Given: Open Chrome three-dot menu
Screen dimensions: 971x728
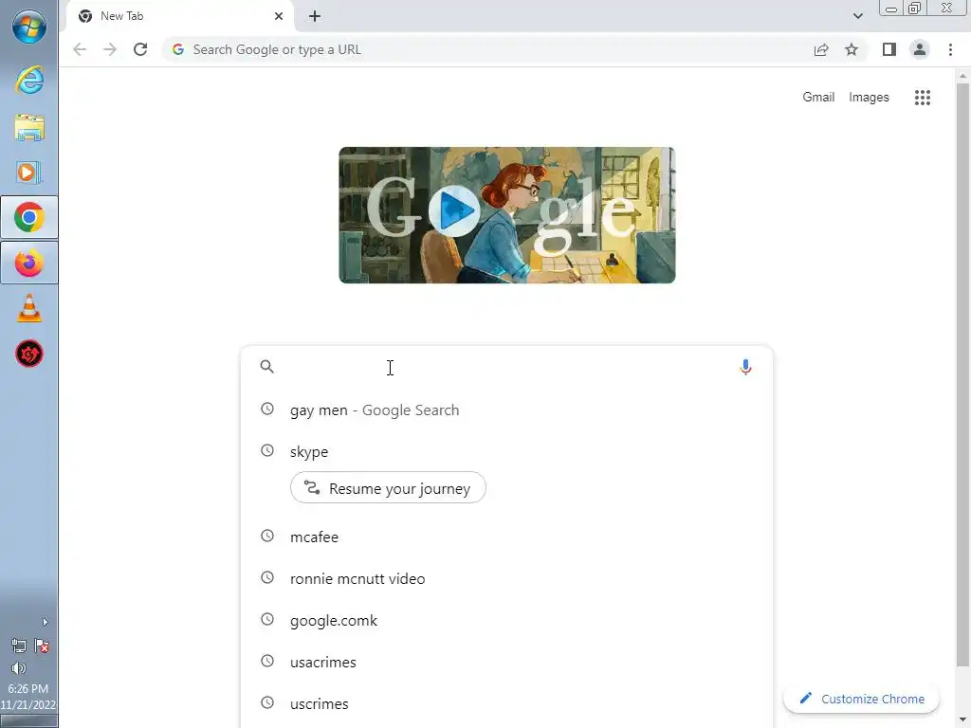Looking at the screenshot, I should click(x=950, y=49).
